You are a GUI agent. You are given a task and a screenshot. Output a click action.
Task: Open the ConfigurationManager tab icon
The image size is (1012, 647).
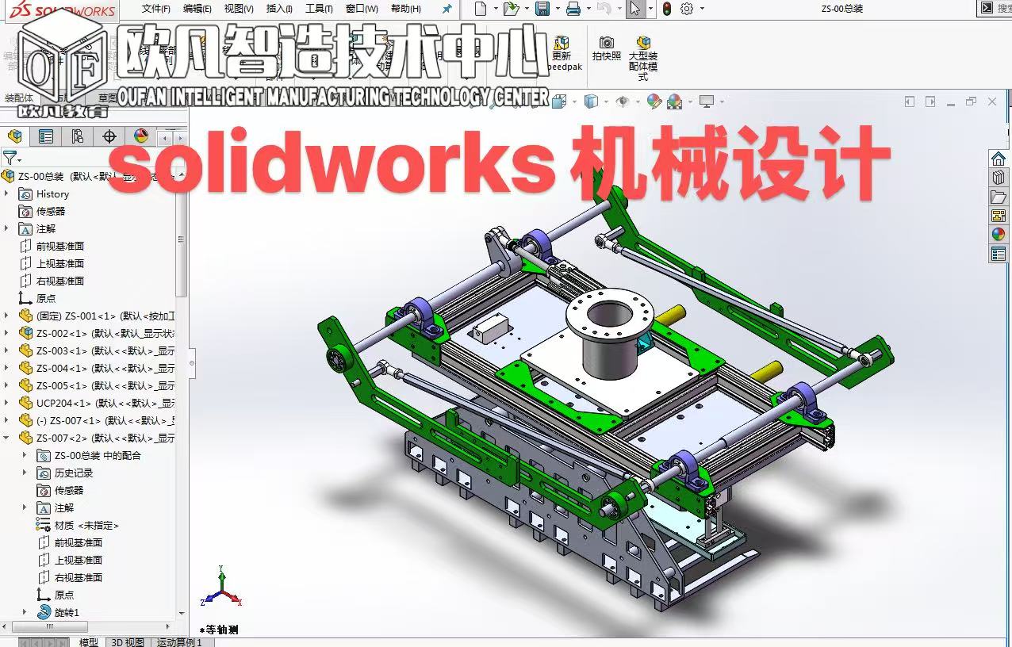point(77,136)
